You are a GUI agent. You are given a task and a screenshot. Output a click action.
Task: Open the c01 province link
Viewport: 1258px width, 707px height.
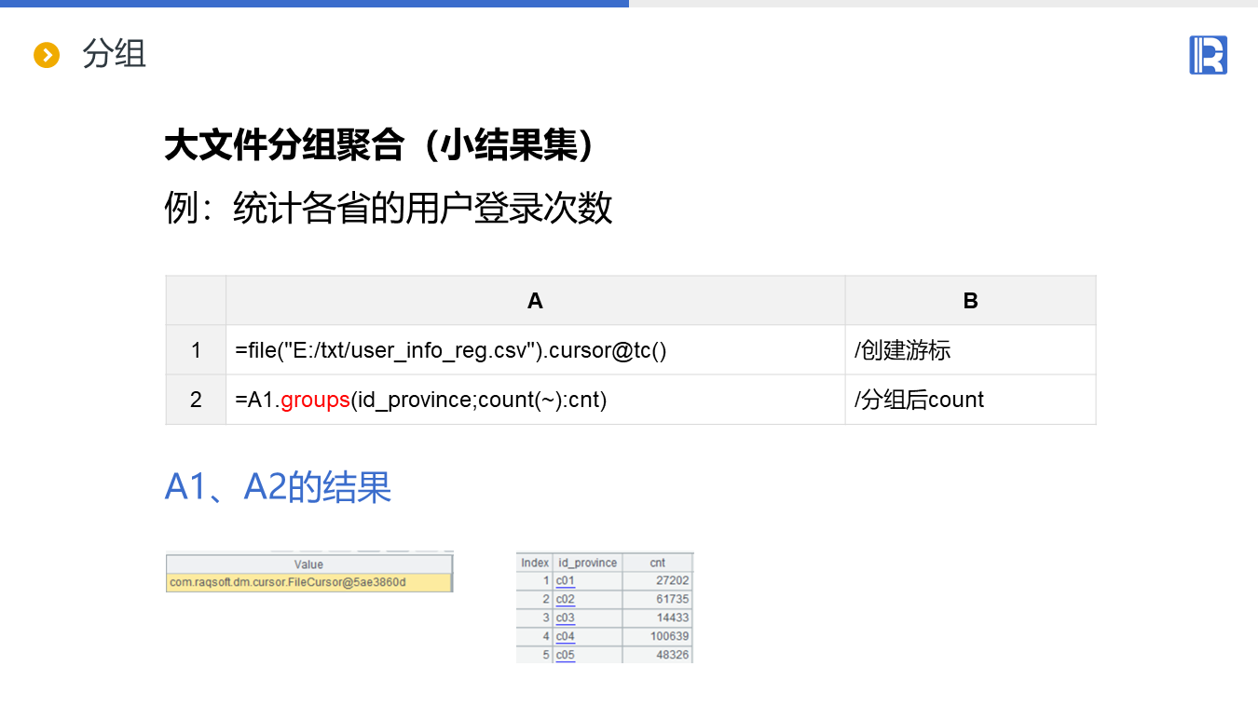[565, 581]
